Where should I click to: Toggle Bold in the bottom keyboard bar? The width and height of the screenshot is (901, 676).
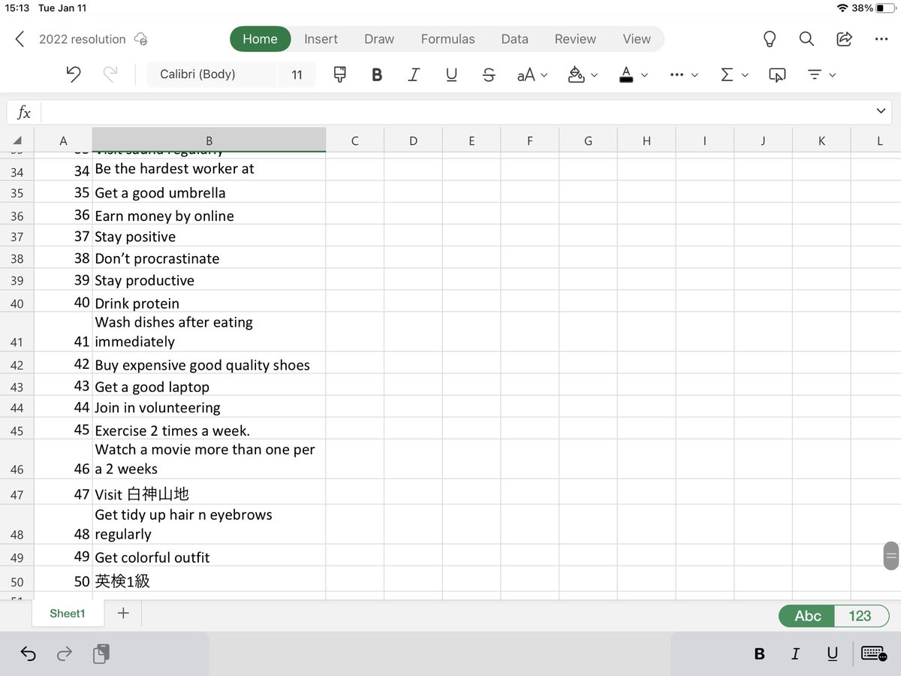coord(759,654)
